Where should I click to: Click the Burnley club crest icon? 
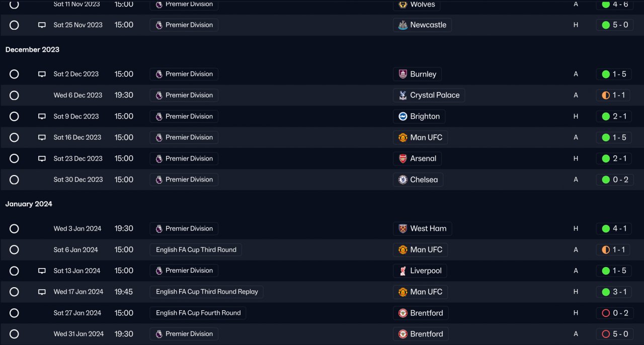coord(403,74)
